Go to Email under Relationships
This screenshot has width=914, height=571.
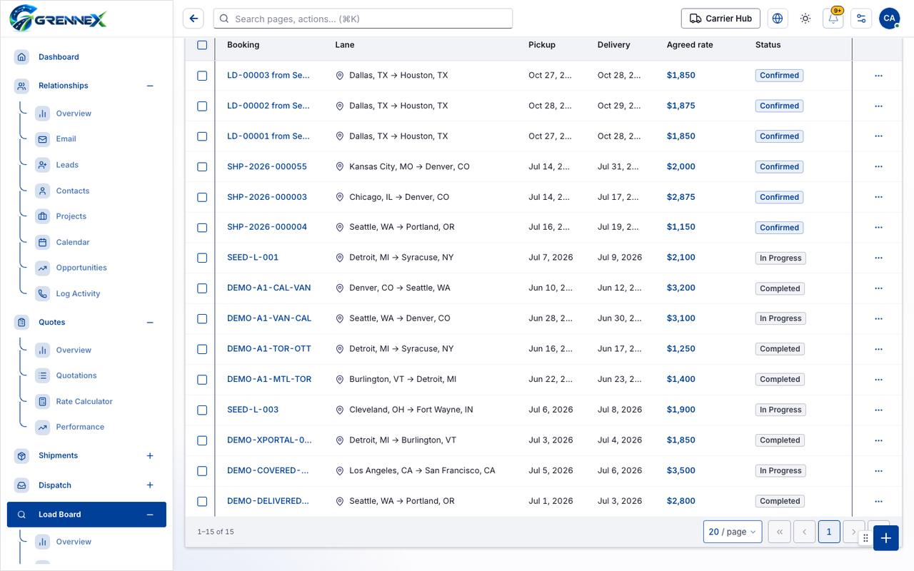point(66,139)
